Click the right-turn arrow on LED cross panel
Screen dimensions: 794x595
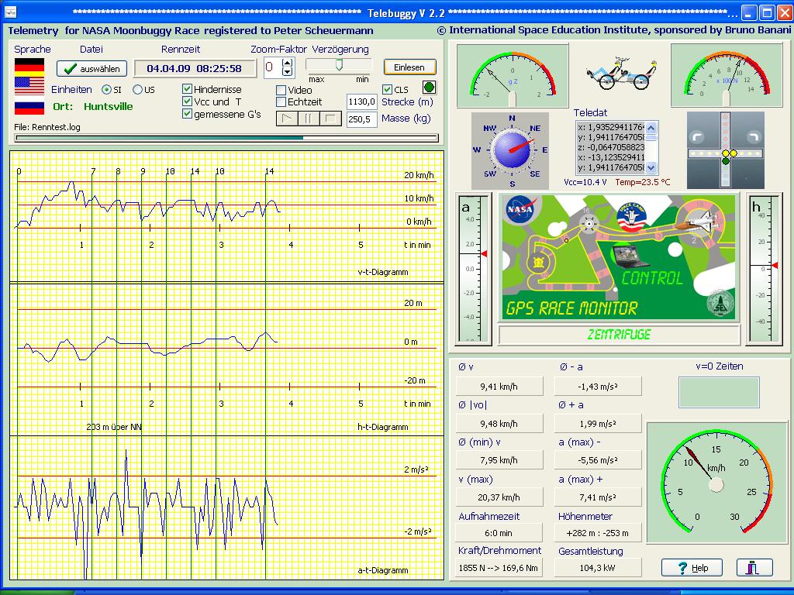(754, 137)
